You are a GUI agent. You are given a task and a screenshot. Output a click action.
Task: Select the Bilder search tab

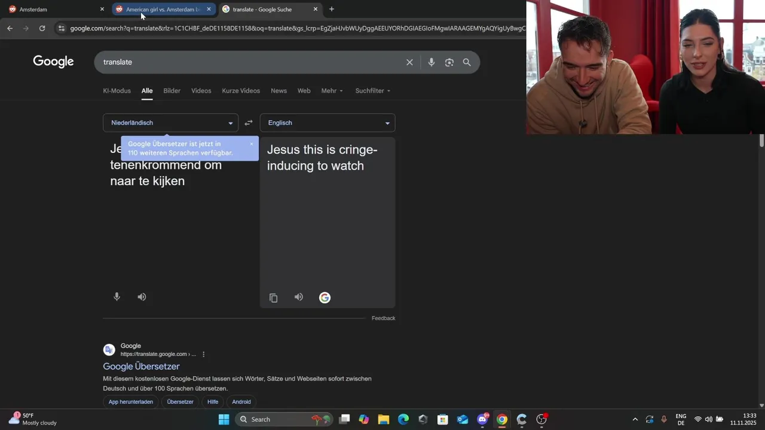[x=172, y=91]
